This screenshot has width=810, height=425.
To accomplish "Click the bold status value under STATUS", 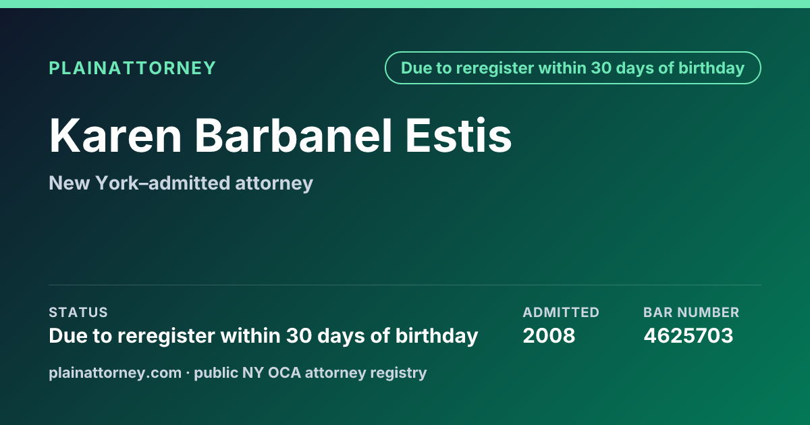I will coord(263,335).
